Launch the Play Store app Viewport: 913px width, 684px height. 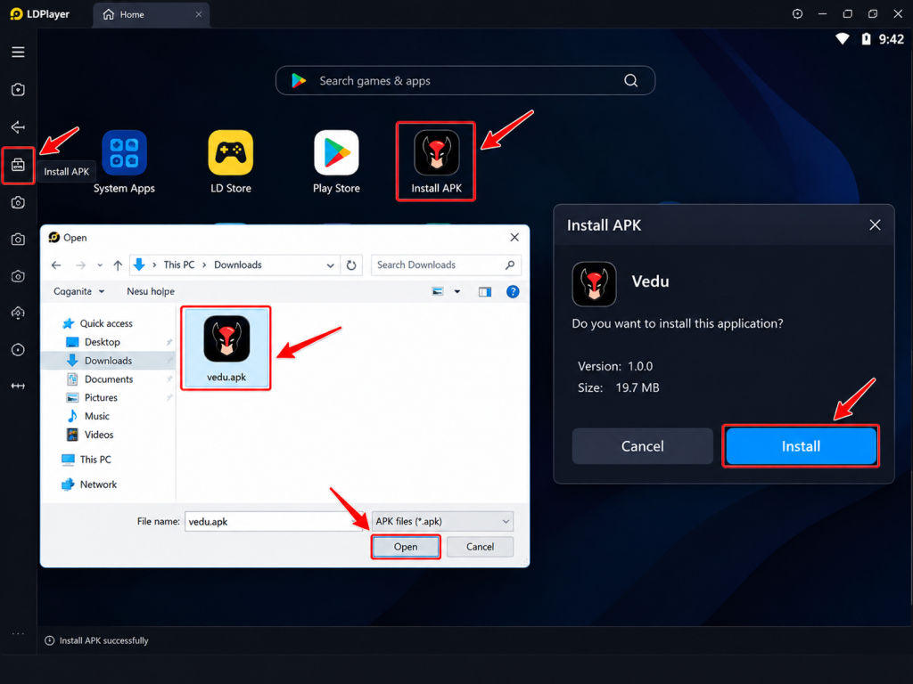(x=336, y=162)
